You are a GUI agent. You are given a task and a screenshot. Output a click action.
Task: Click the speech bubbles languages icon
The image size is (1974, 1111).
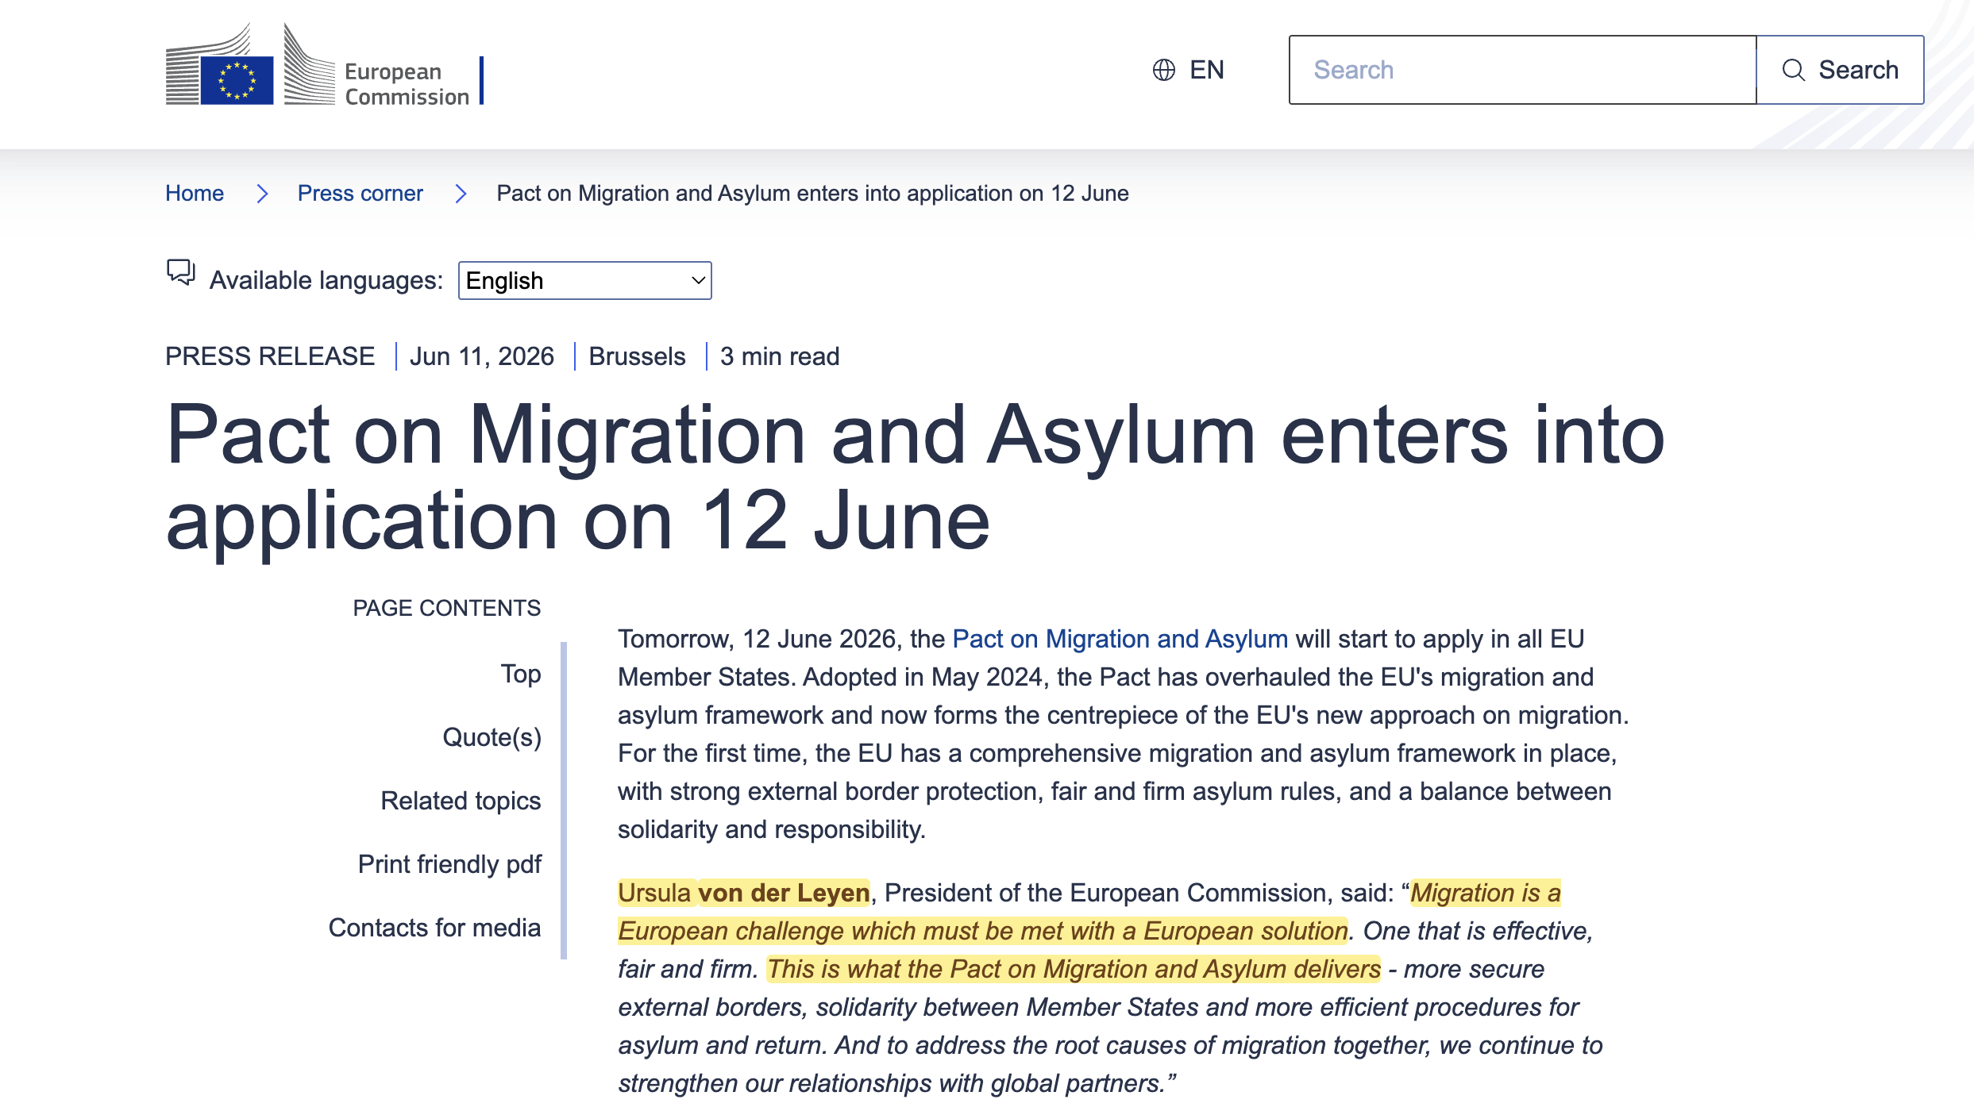point(180,272)
